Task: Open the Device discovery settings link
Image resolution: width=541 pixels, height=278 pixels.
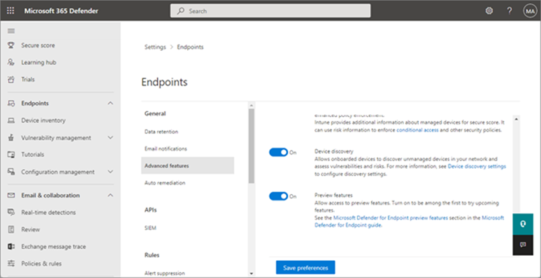Action: (477, 166)
